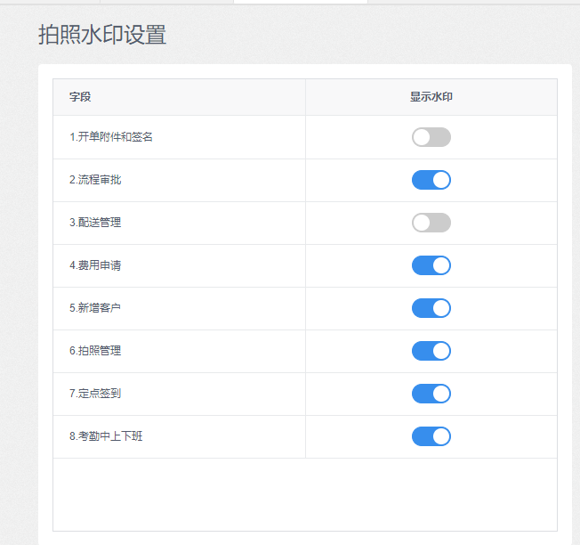Select the 2.流程审批 row label
Screen dimensions: 580x545
(95, 180)
